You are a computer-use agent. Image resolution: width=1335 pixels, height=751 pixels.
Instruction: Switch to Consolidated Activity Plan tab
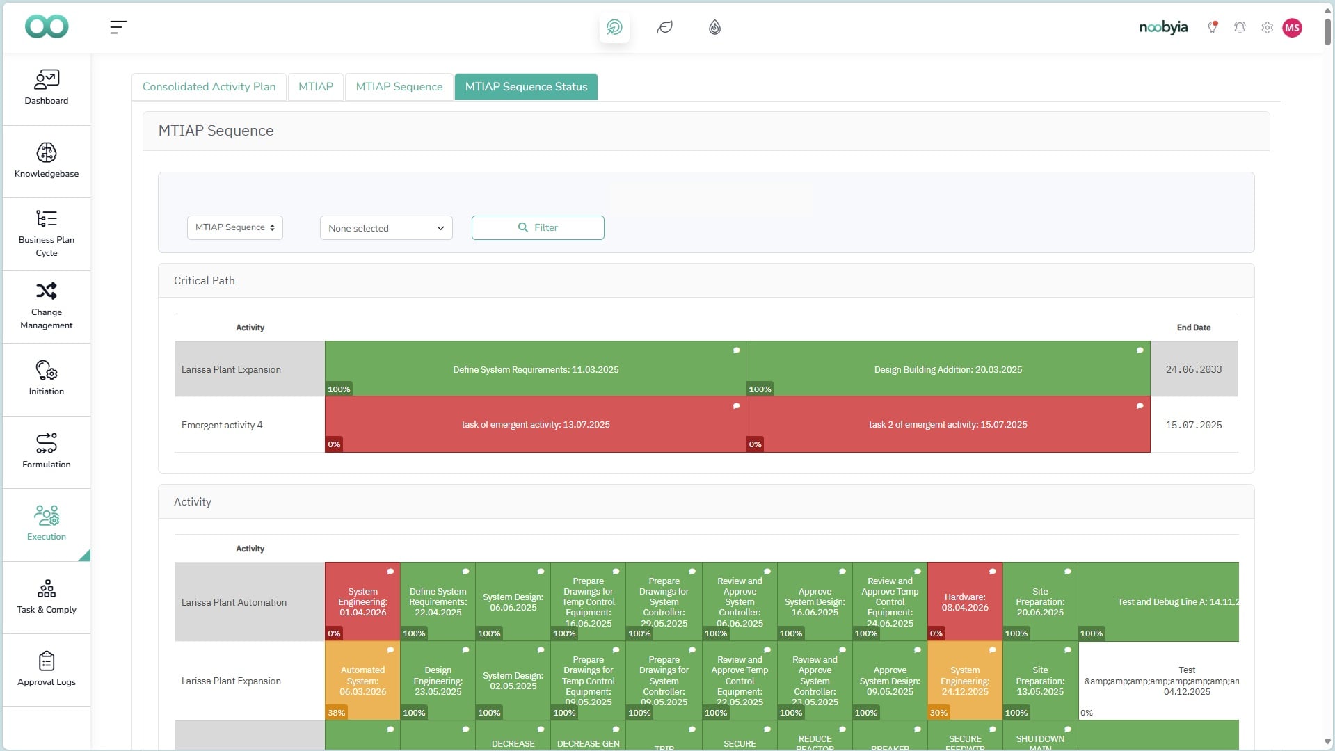click(x=209, y=87)
